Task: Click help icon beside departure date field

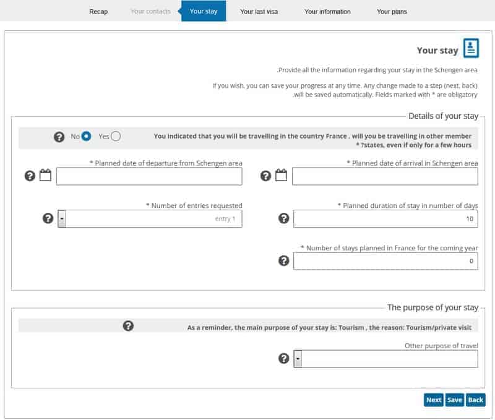Action: tap(29, 176)
